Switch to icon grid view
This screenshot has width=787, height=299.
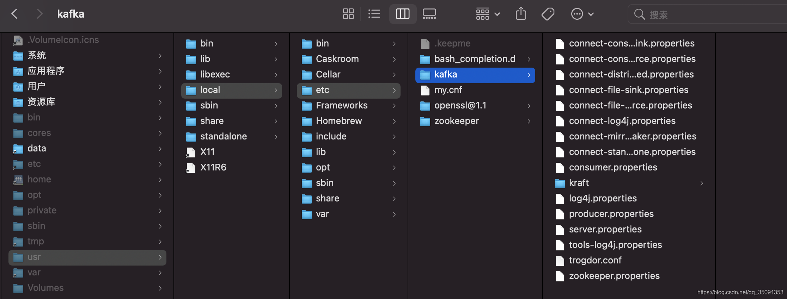click(x=348, y=14)
